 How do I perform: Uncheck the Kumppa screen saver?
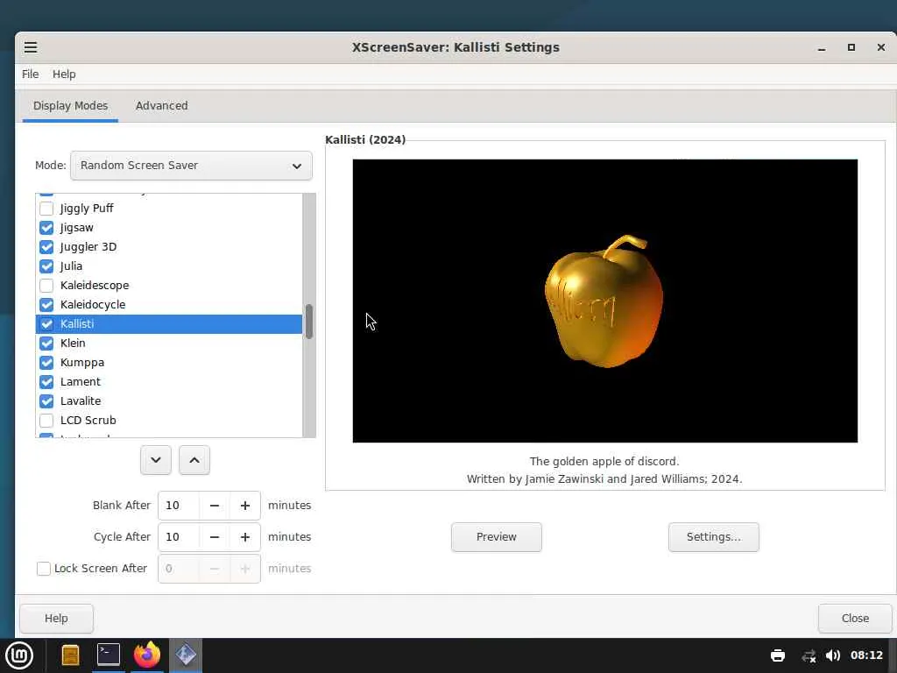[47, 362]
